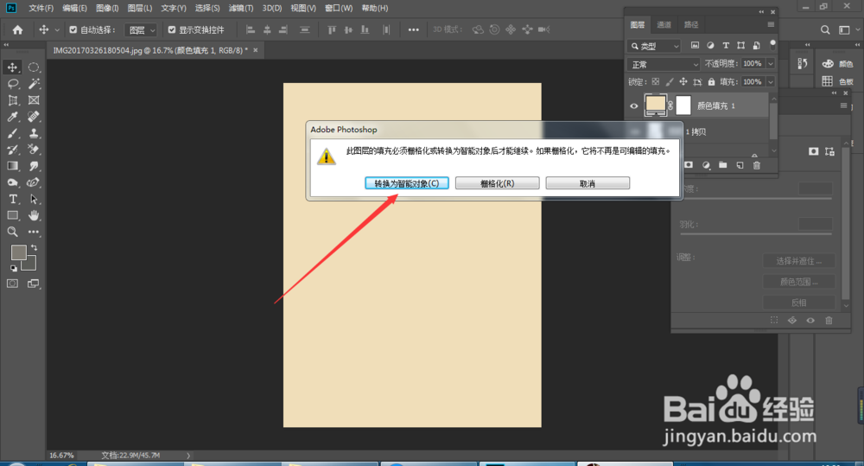Open the 类型 layer filter type dropdown
Viewport: 864px width, 466px height.
(654, 47)
